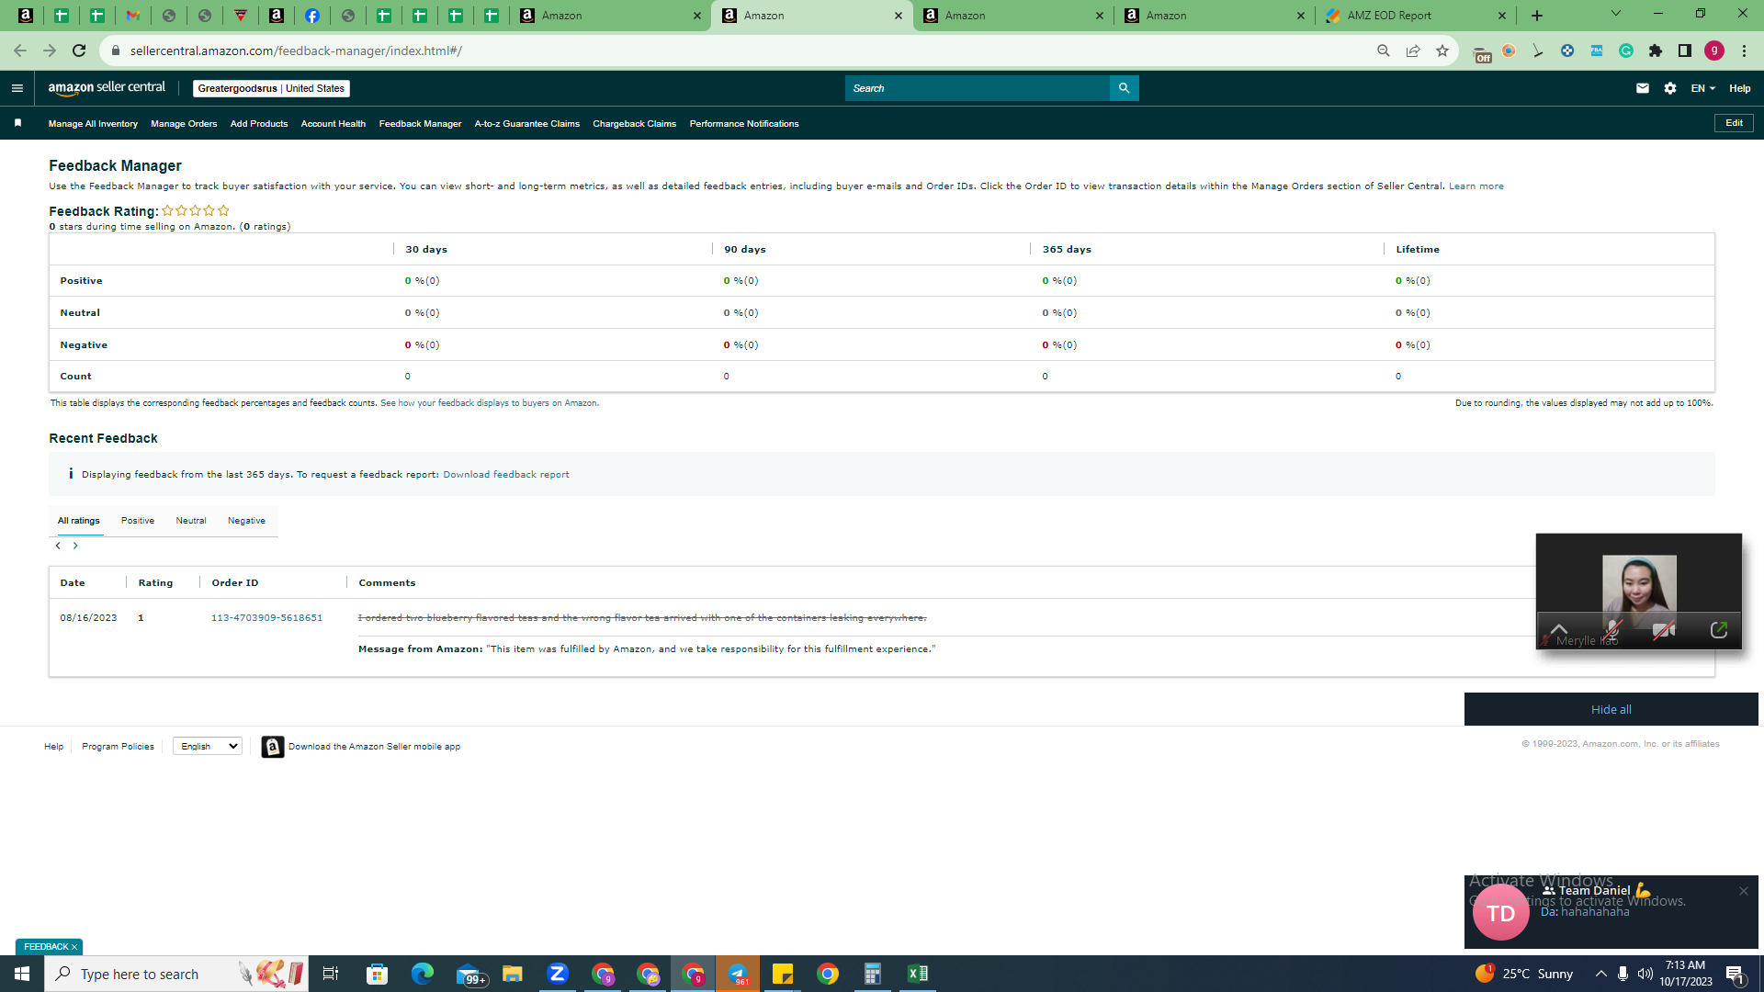Toggle the camera in the Zoom thumbnail

point(1664,630)
